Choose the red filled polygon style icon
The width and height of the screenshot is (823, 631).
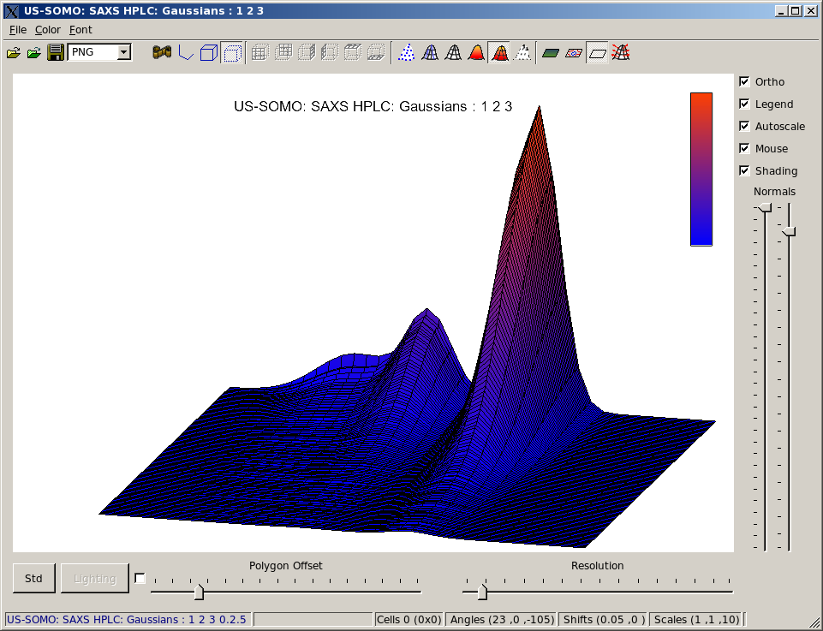pos(476,52)
